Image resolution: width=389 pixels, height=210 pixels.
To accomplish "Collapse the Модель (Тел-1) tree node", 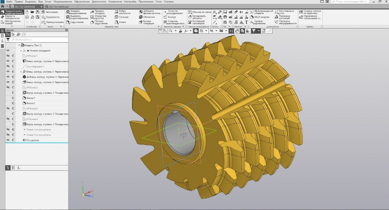I will [19, 45].
